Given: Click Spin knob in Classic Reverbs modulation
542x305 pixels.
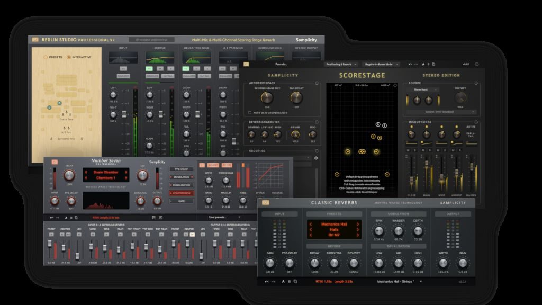Looking at the screenshot, I should 379,231.
